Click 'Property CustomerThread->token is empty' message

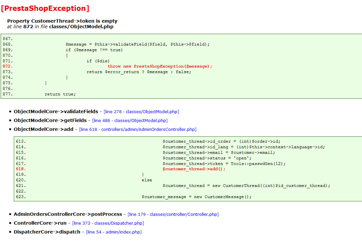coord(62,21)
